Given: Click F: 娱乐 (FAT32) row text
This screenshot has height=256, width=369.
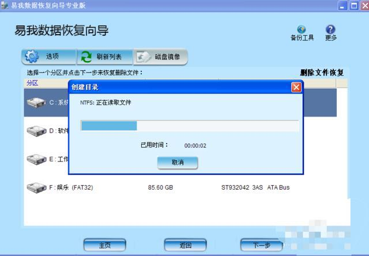Looking at the screenshot, I should coord(71,187).
